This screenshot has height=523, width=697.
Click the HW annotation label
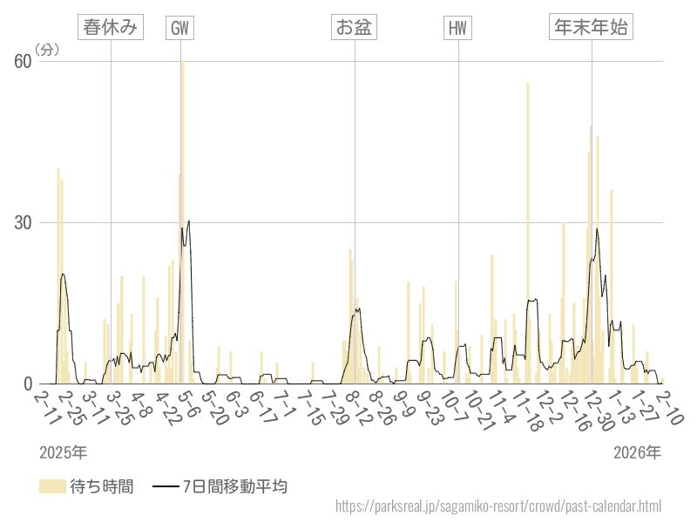click(458, 28)
